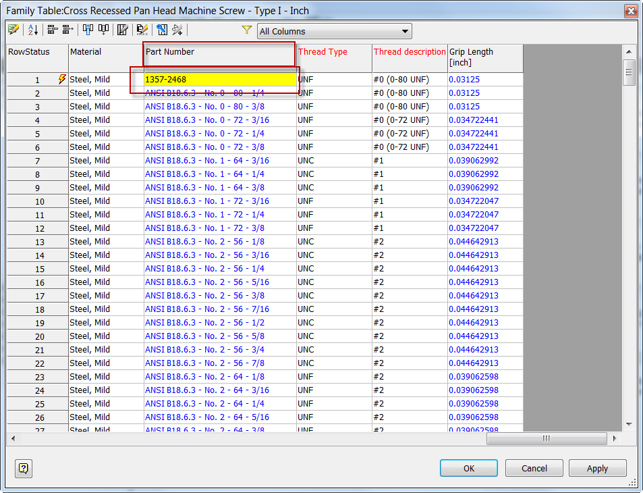The image size is (643, 493).
Task: Insert a new instance row
Action: tap(52, 30)
